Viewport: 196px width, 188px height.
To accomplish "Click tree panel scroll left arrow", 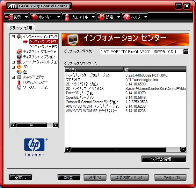I will pos(13,125).
